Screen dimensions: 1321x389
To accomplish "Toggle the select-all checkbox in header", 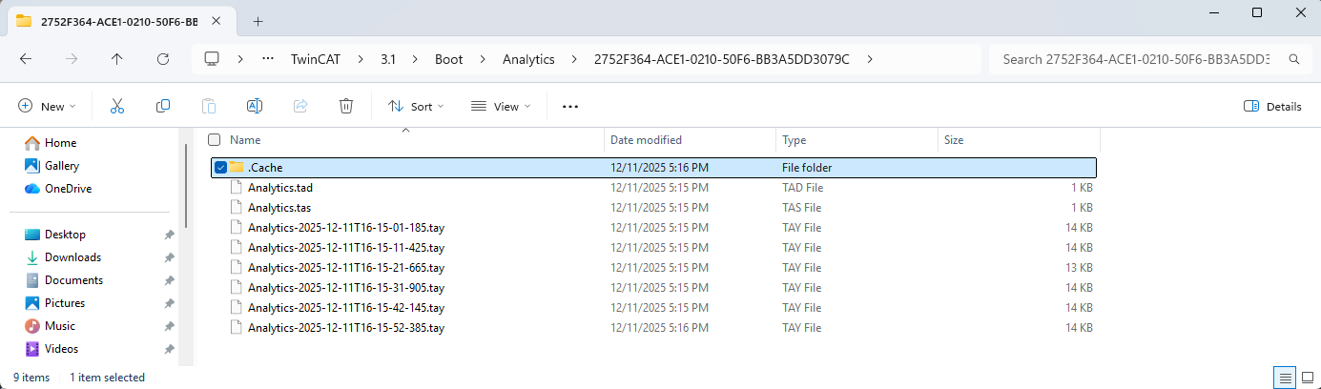I will coord(215,140).
